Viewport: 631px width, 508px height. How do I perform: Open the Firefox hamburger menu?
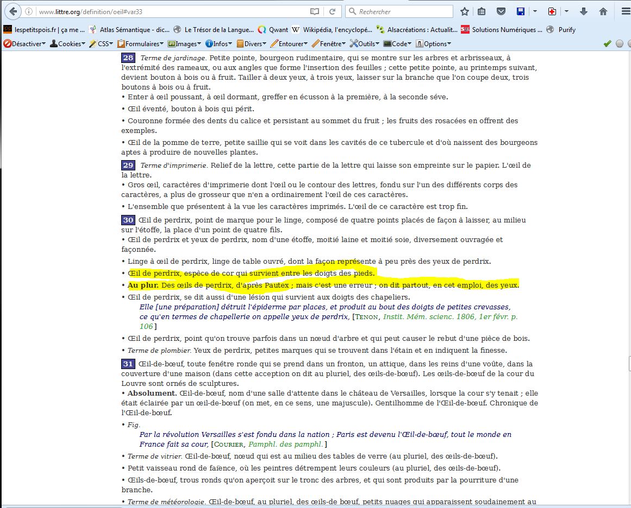[x=622, y=11]
